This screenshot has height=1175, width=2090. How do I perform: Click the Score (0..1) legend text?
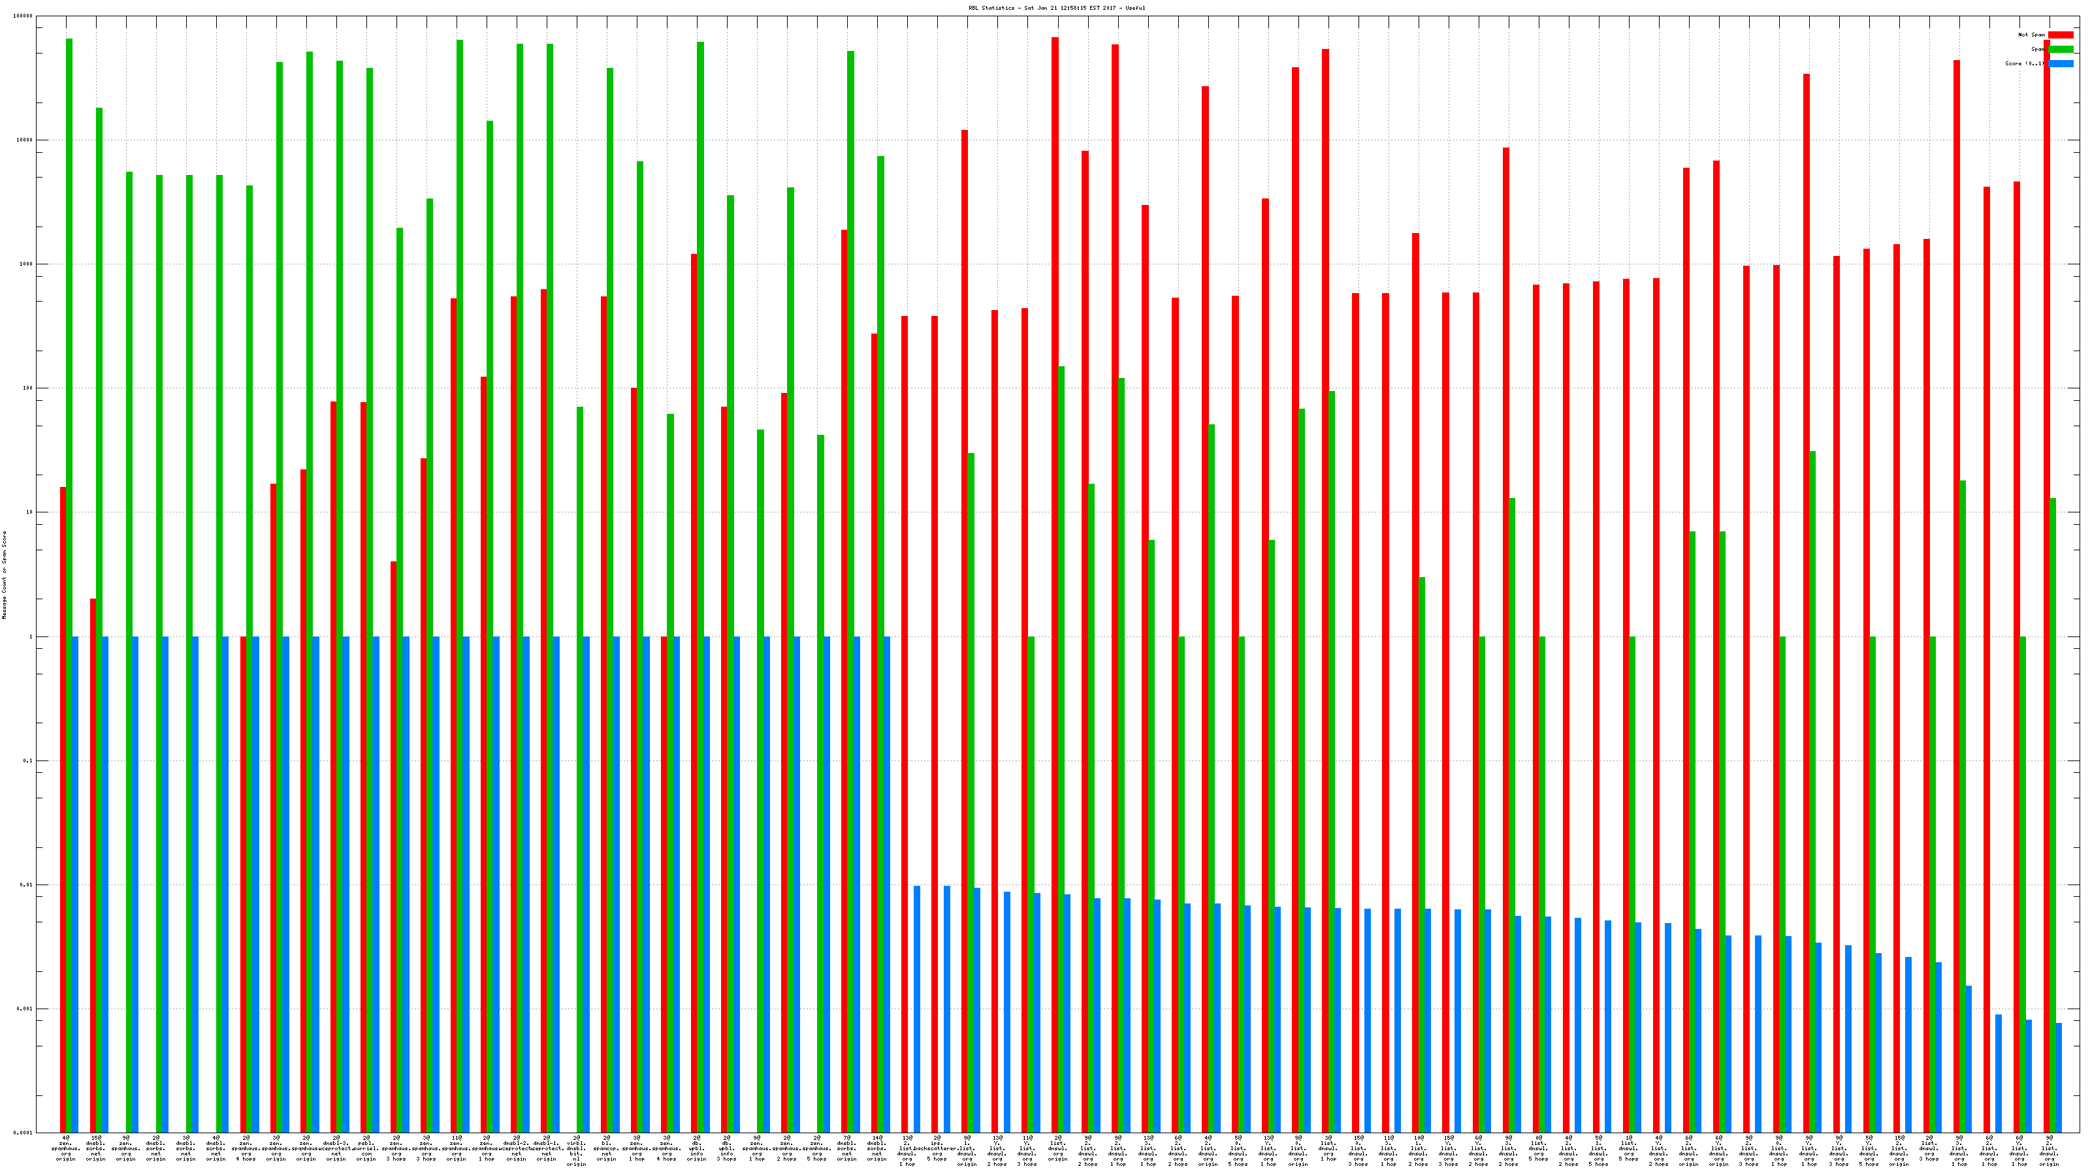[2024, 63]
